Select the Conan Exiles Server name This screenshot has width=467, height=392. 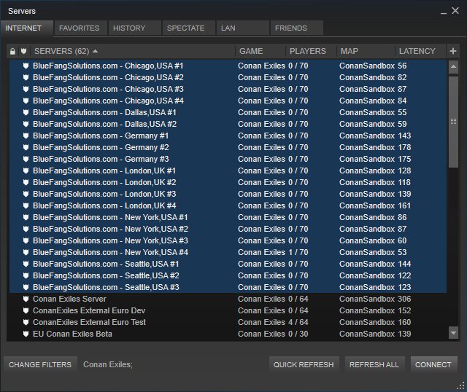[69, 299]
